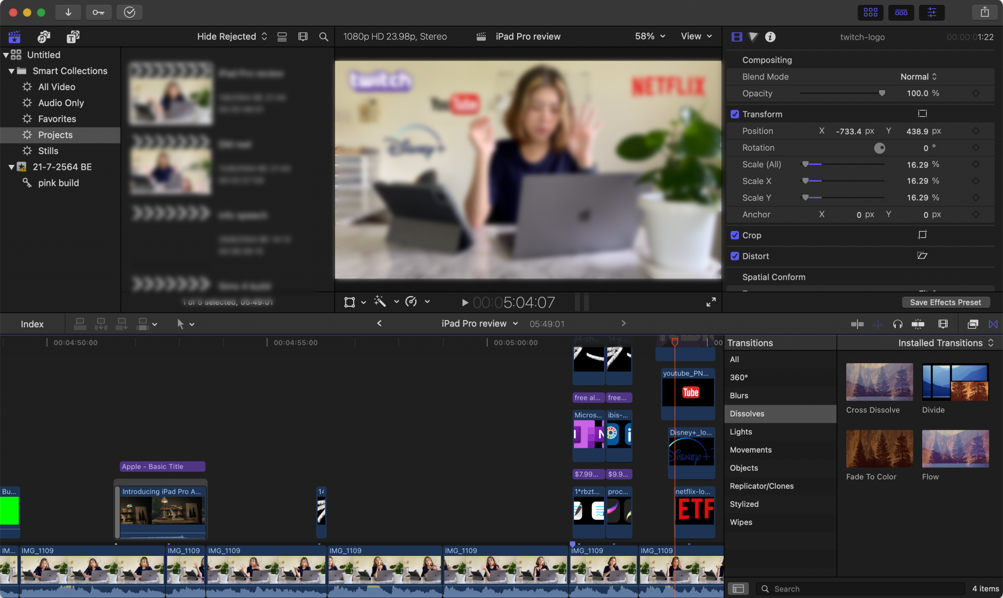
Task: Switch to the Info inspector tab icon
Action: [770, 37]
